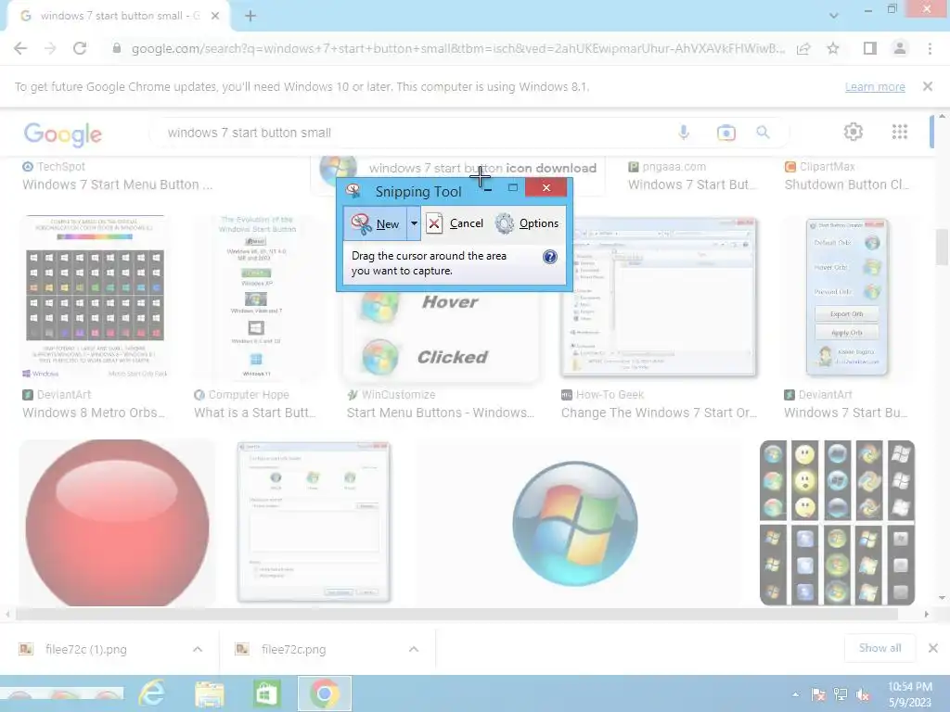Reload the Chrome page
Viewport: 950px width, 712px height.
(80, 48)
